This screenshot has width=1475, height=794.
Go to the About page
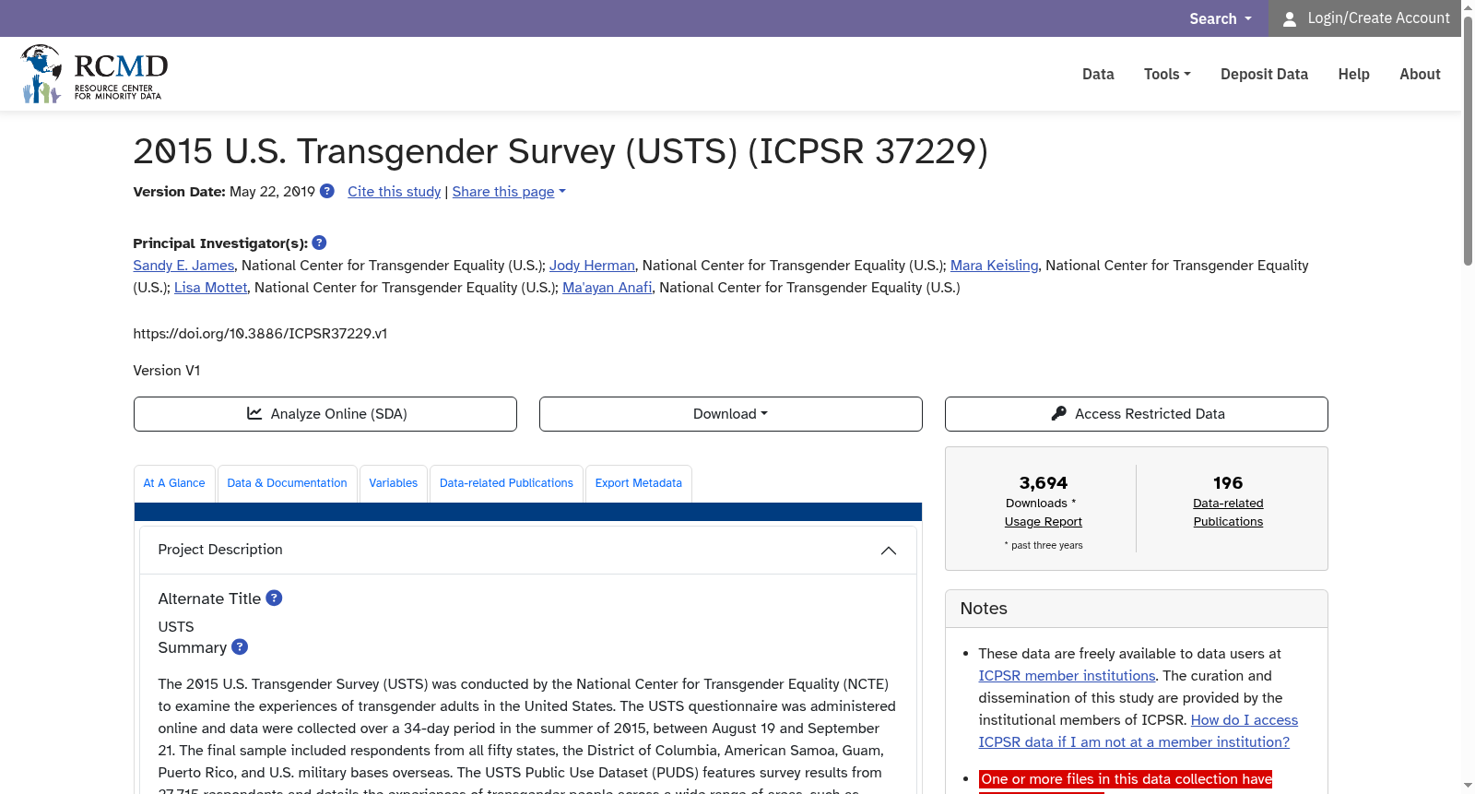[x=1420, y=74]
